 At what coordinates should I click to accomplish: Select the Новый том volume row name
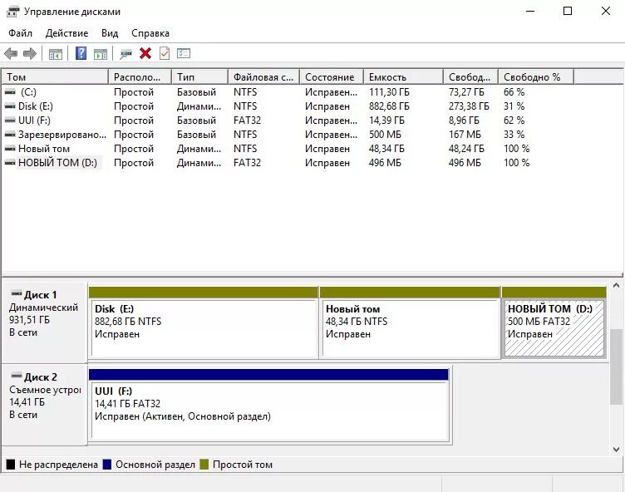pyautogui.click(x=44, y=149)
